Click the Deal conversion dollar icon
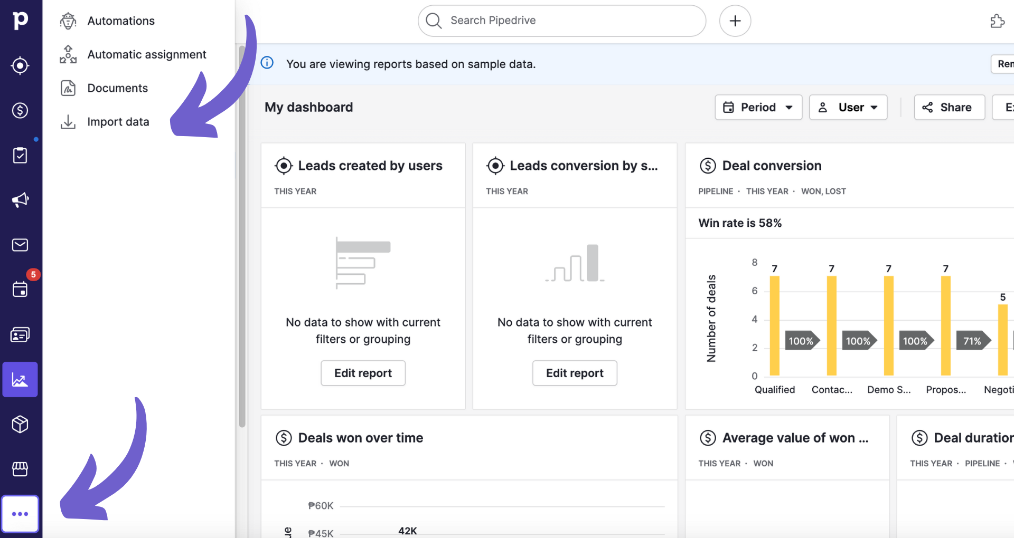This screenshot has width=1014, height=538. coord(708,166)
